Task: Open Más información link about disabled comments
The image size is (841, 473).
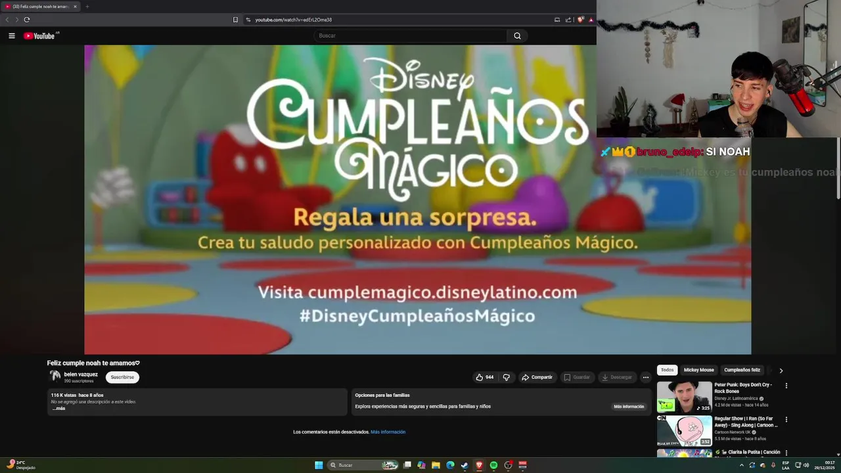Action: tap(388, 432)
